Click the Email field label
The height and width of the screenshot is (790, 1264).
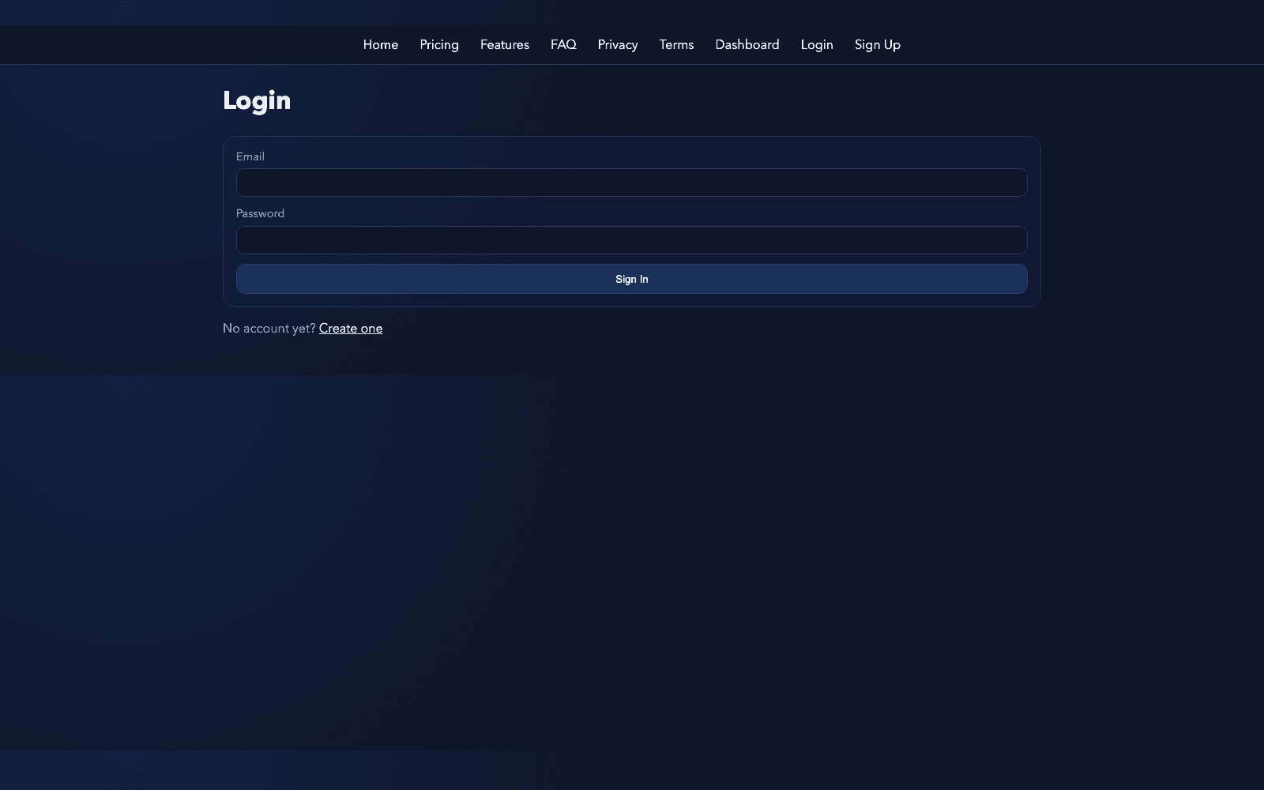pos(250,156)
